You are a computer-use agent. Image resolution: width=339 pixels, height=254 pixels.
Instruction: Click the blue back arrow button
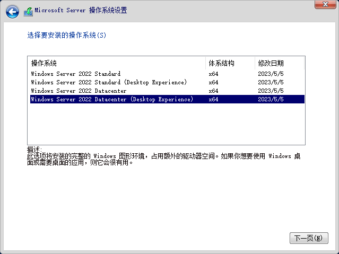12,11
